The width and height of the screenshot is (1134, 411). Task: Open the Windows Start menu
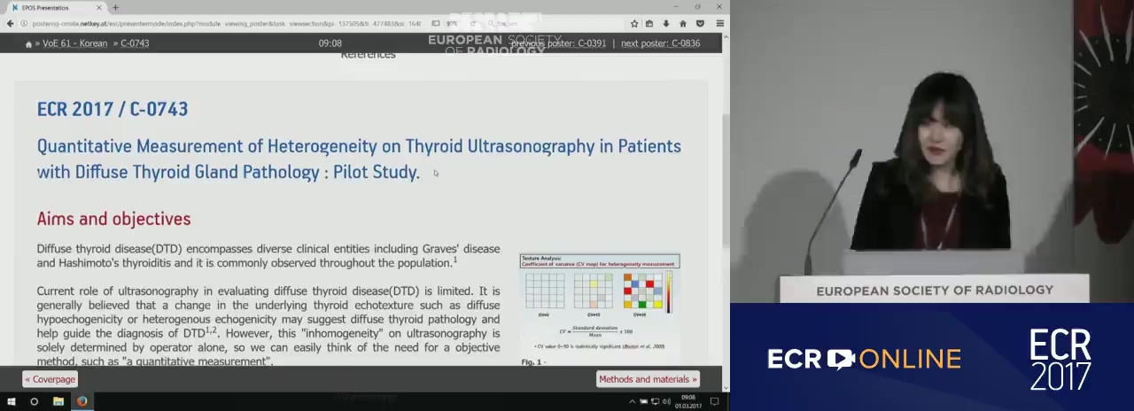[x=11, y=401]
